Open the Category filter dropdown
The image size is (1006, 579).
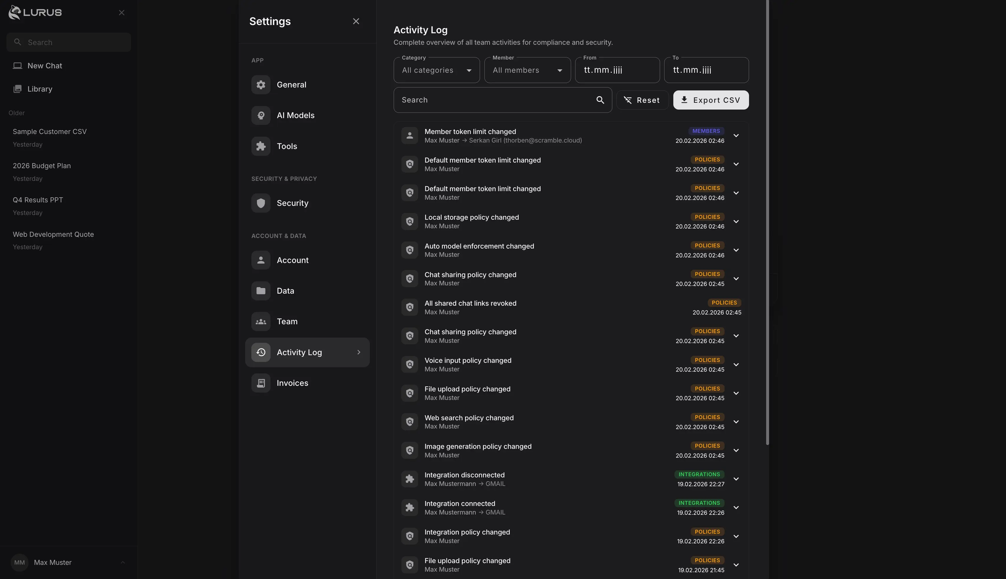click(x=436, y=70)
